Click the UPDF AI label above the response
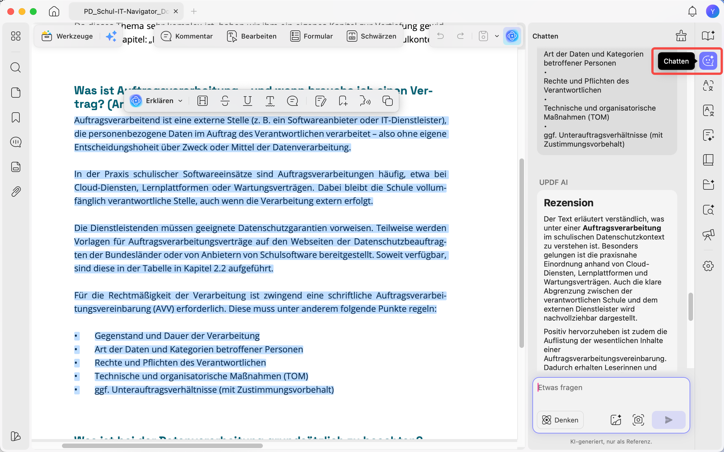Screen dimensions: 724x452 (553, 182)
